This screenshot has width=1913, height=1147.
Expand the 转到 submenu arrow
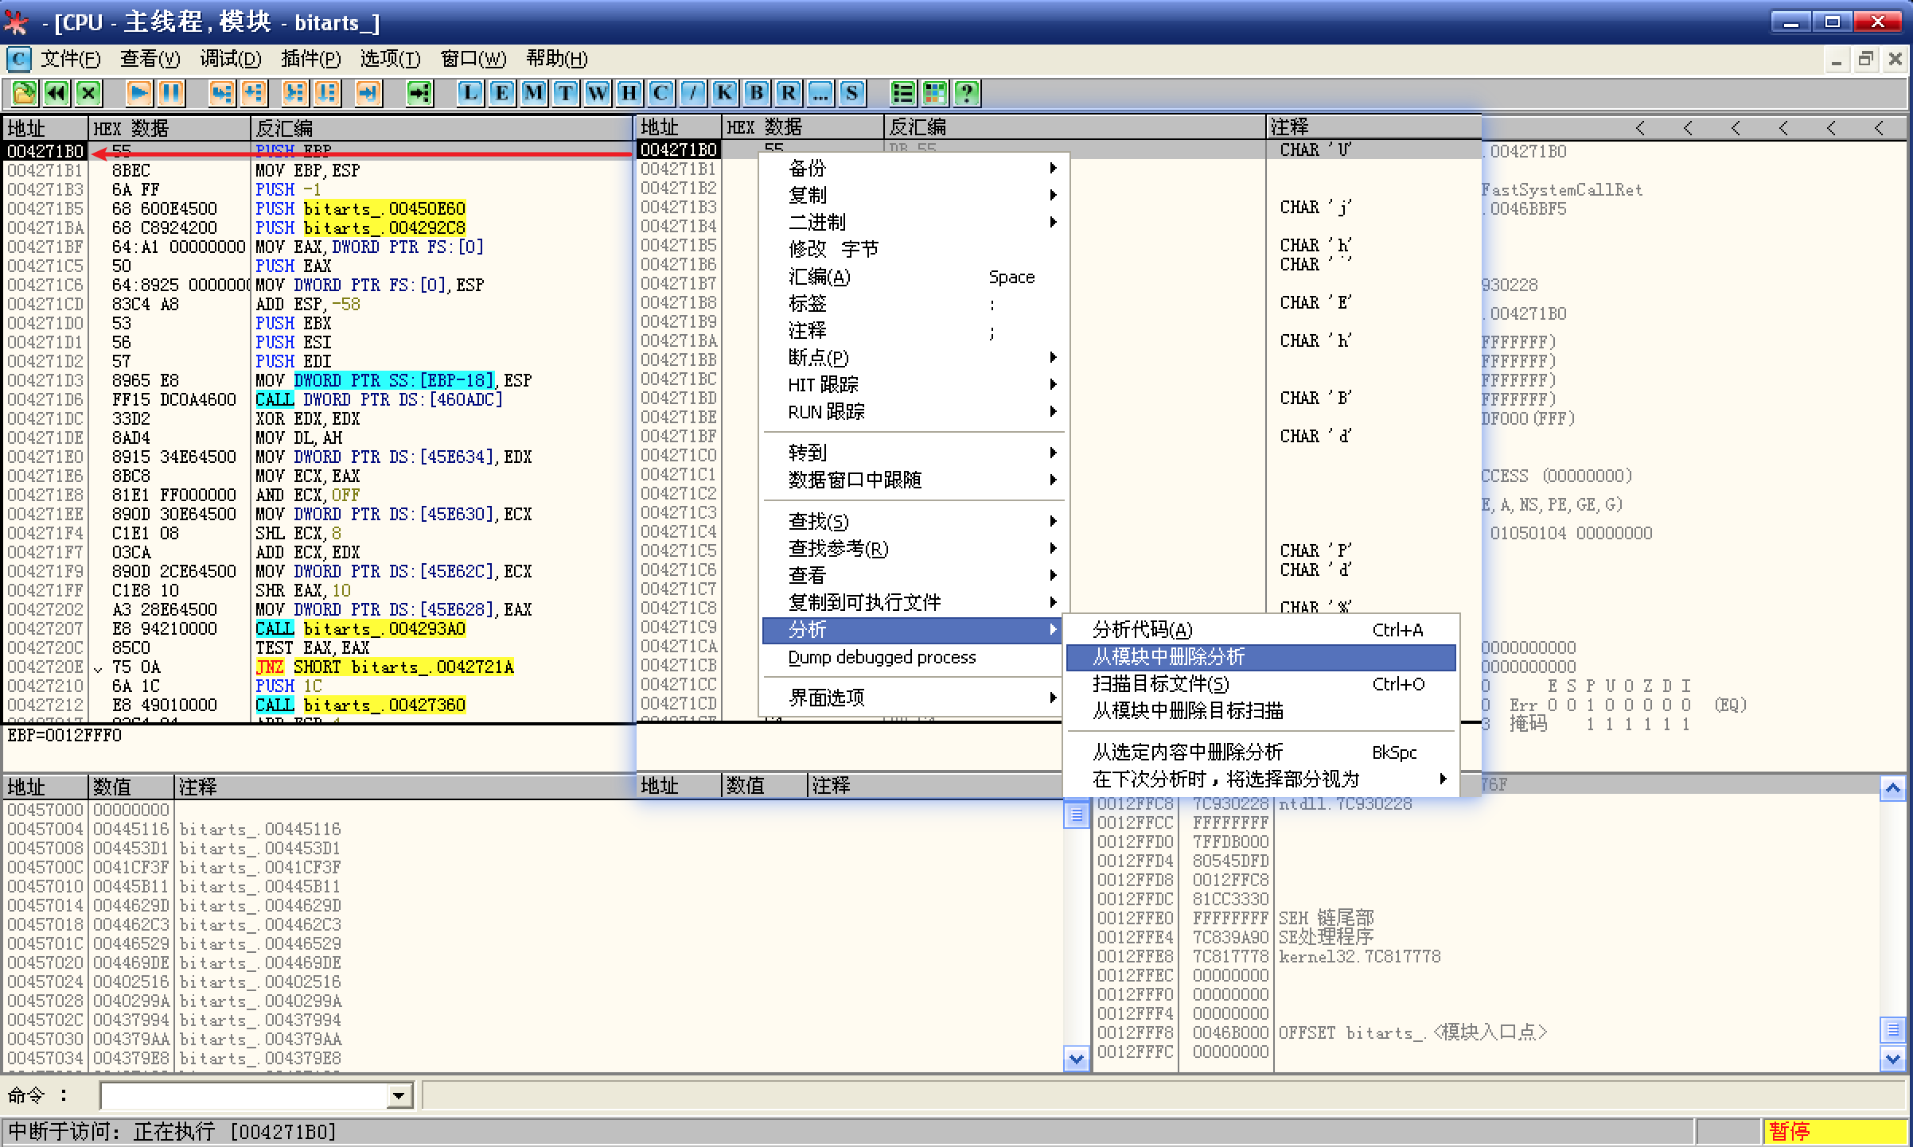(x=1054, y=452)
